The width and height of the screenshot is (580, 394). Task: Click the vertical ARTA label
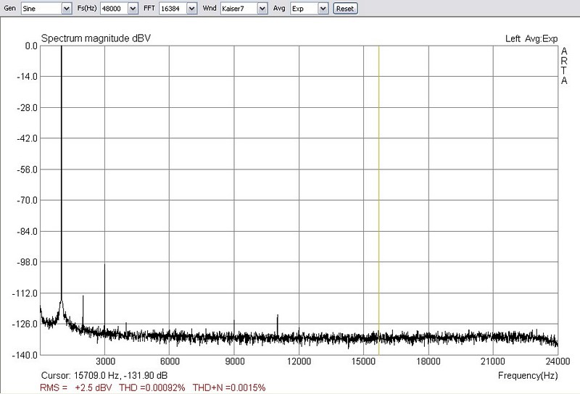[564, 66]
